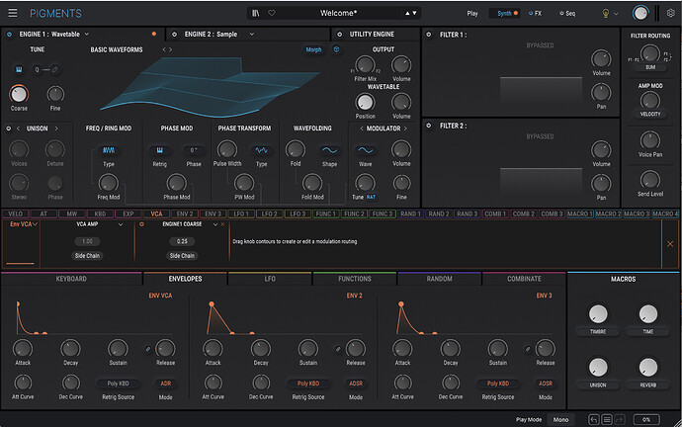This screenshot has width=682, height=427.
Task: Open the Play view
Action: (x=472, y=14)
